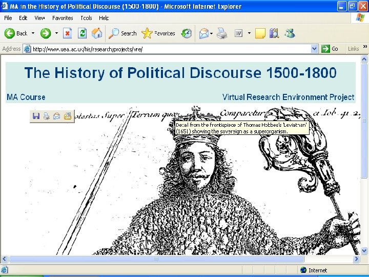The image size is (369, 277).
Task: Go to Home page via house icon
Action: [x=97, y=33]
